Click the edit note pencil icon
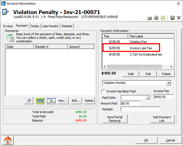The image size is (183, 146). pyautogui.click(x=29, y=101)
